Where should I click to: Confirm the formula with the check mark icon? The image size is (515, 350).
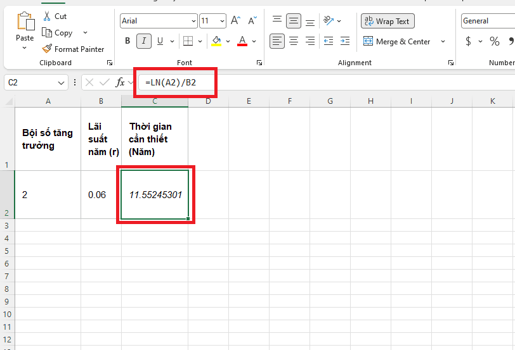(105, 82)
